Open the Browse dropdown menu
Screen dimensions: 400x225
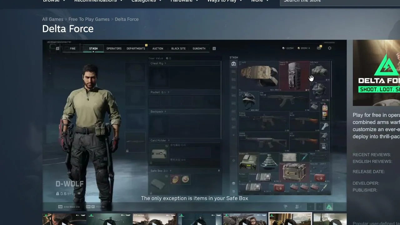(x=54, y=1)
